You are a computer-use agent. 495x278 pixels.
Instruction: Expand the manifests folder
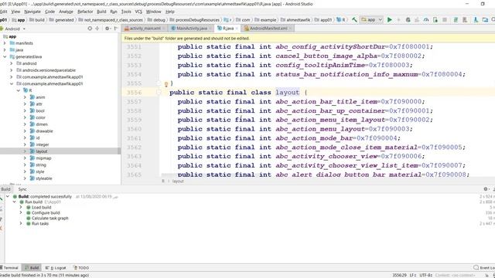5,43
